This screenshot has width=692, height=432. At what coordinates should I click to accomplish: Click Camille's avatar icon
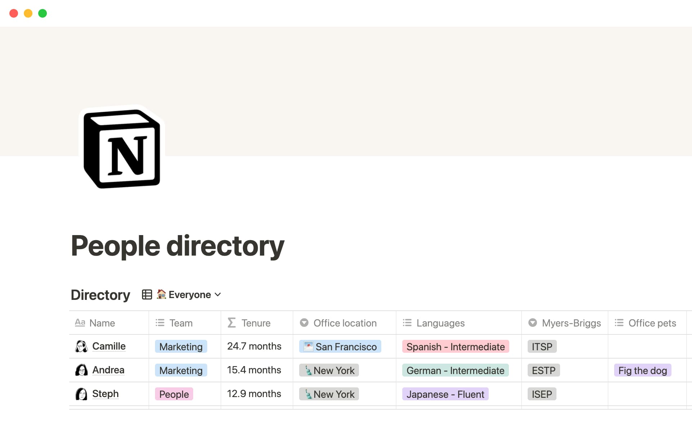point(81,346)
